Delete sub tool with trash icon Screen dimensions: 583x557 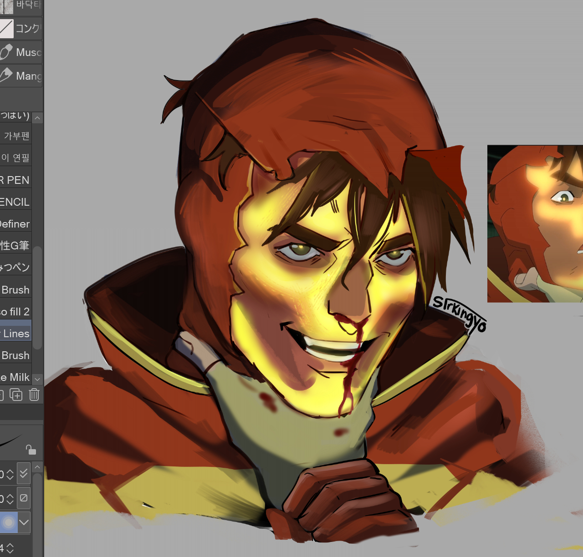point(34,395)
